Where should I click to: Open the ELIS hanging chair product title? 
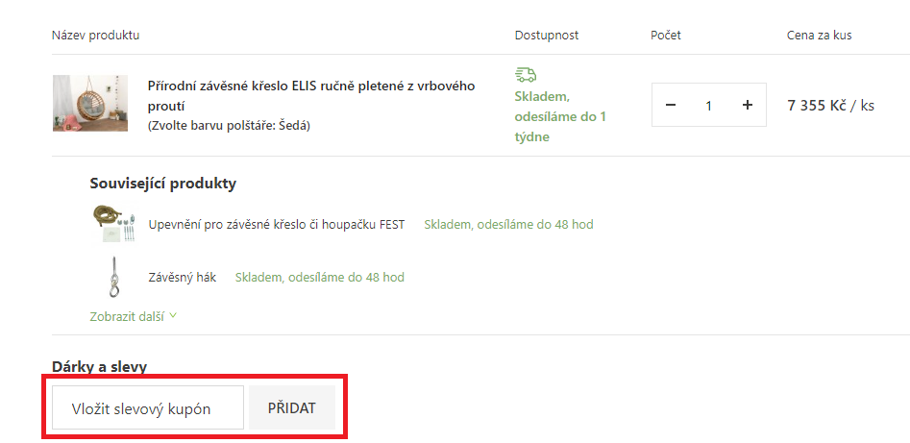(311, 96)
